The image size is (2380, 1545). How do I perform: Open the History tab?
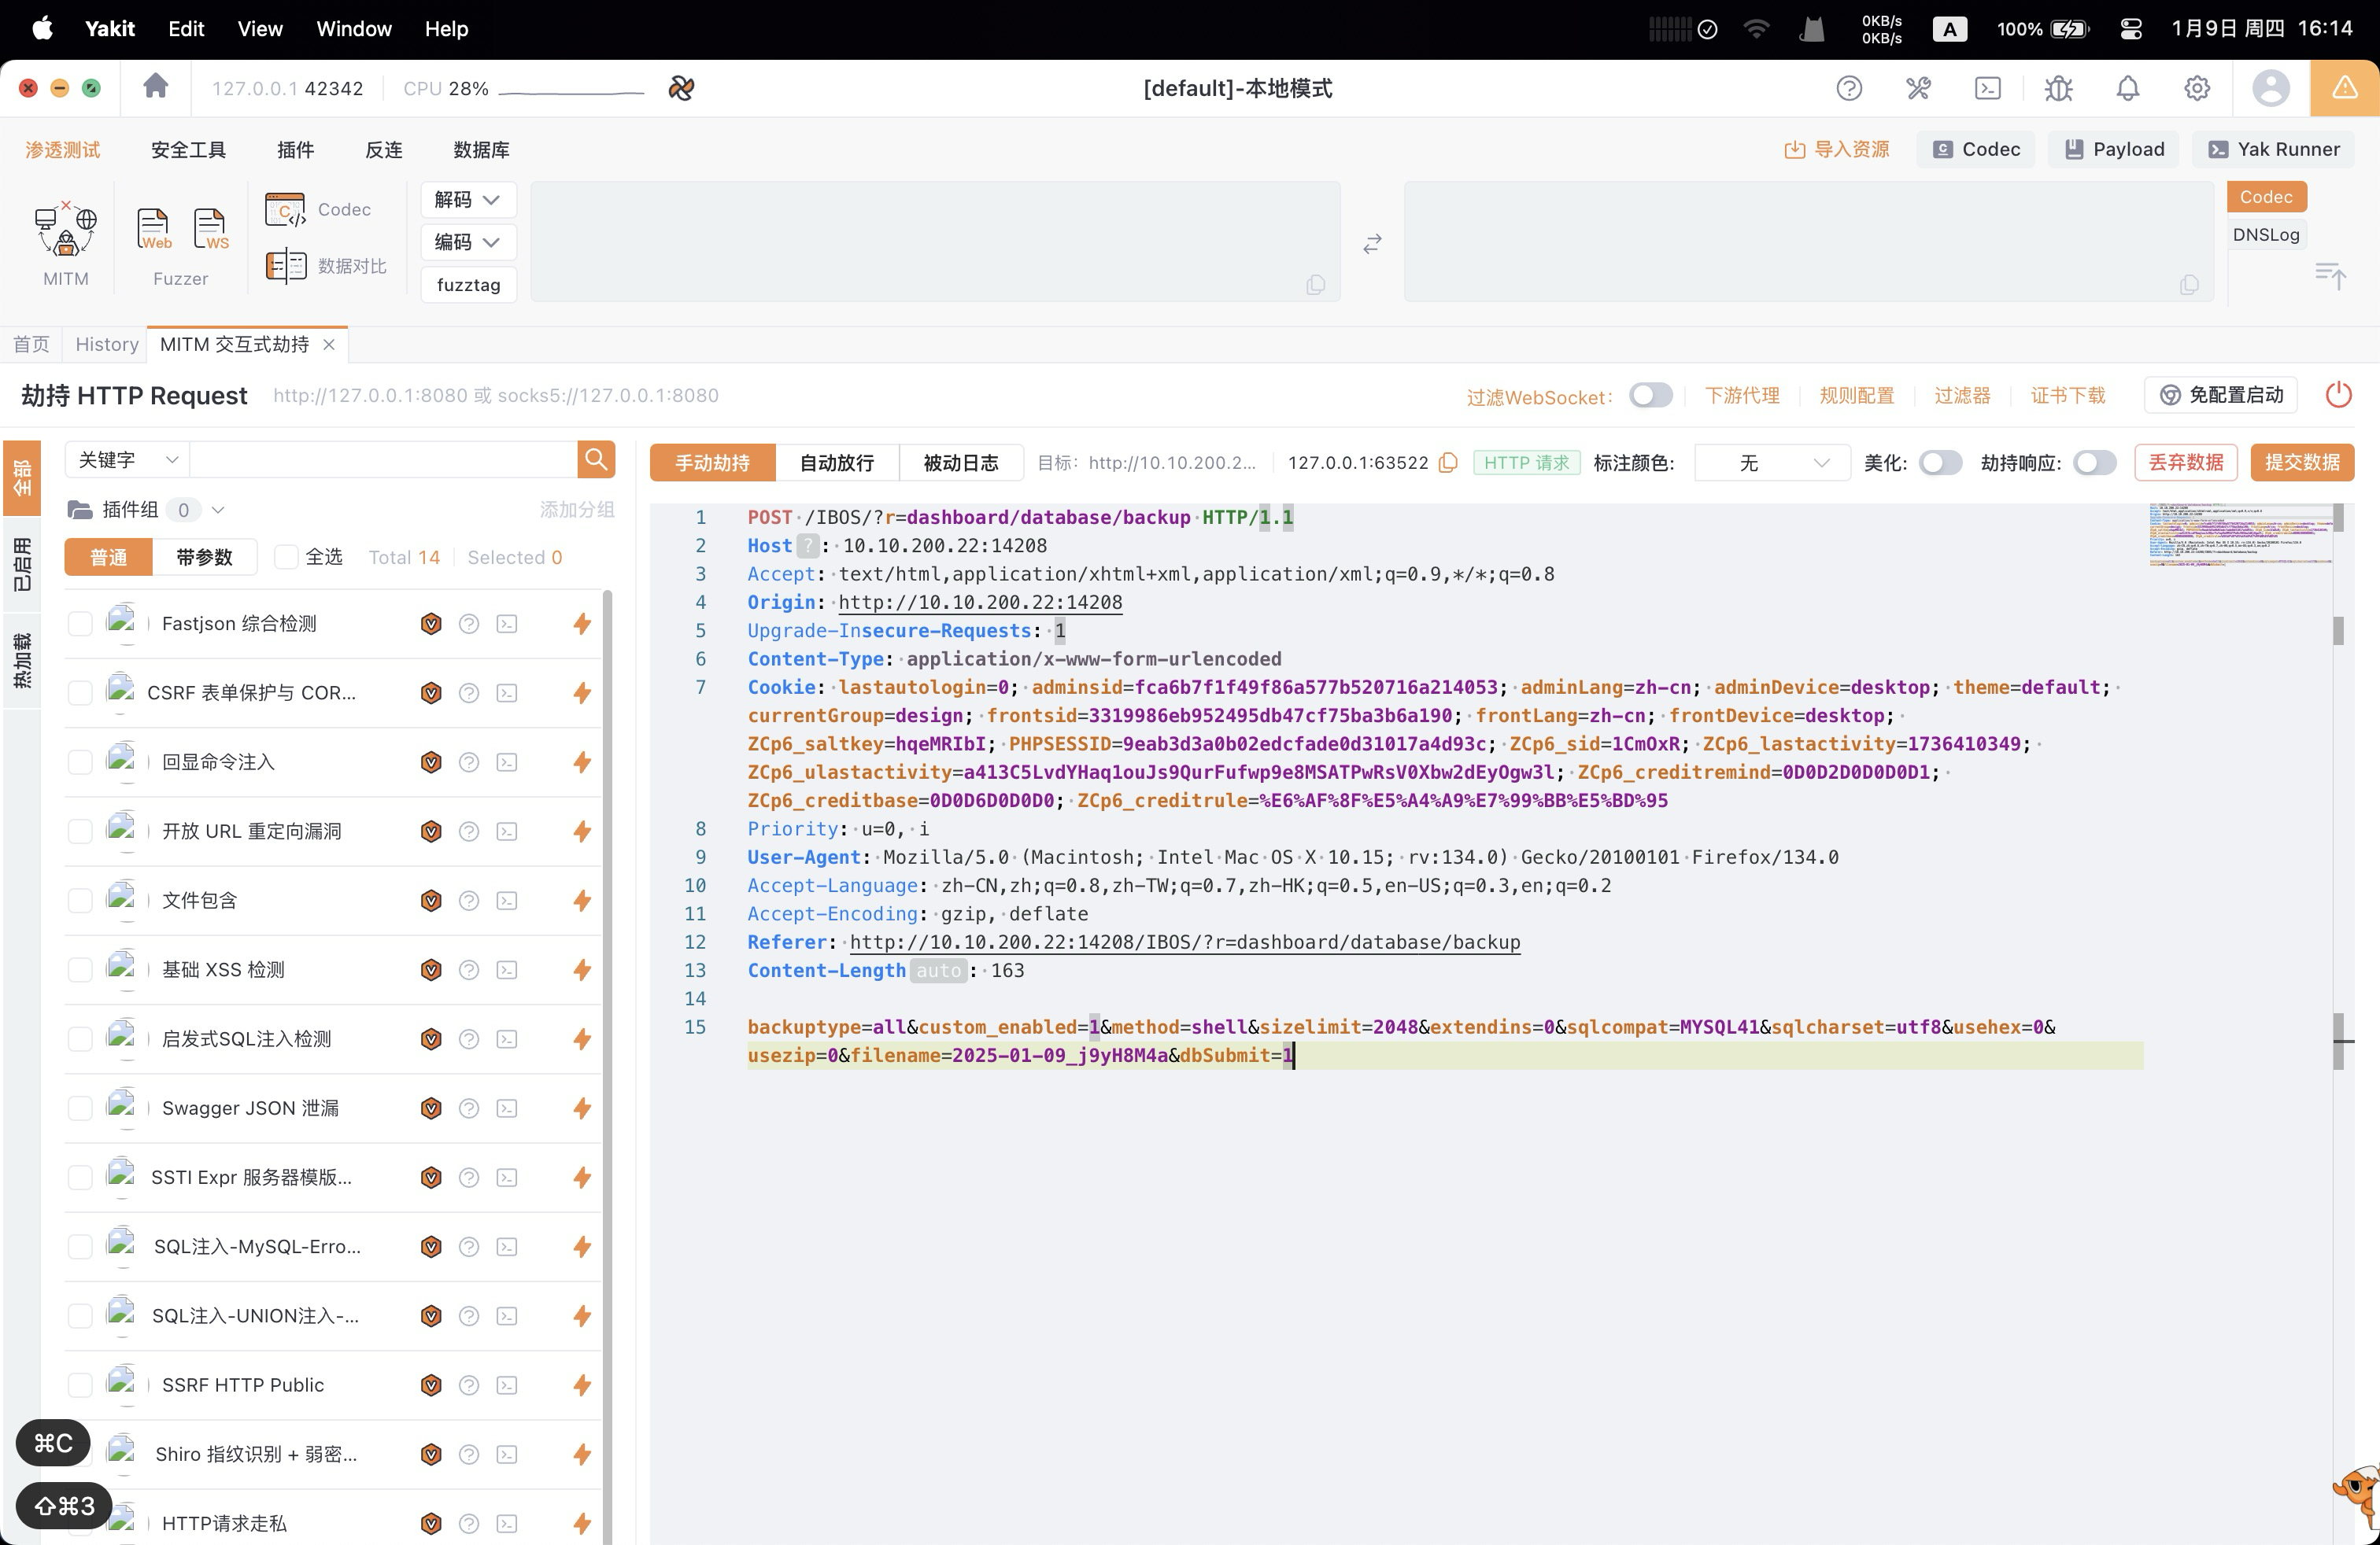[x=106, y=344]
